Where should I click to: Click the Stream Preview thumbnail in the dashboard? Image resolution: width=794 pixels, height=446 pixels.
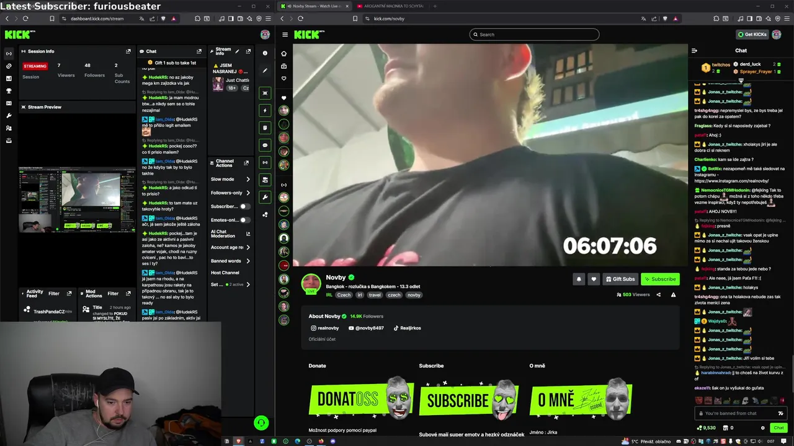point(77,199)
